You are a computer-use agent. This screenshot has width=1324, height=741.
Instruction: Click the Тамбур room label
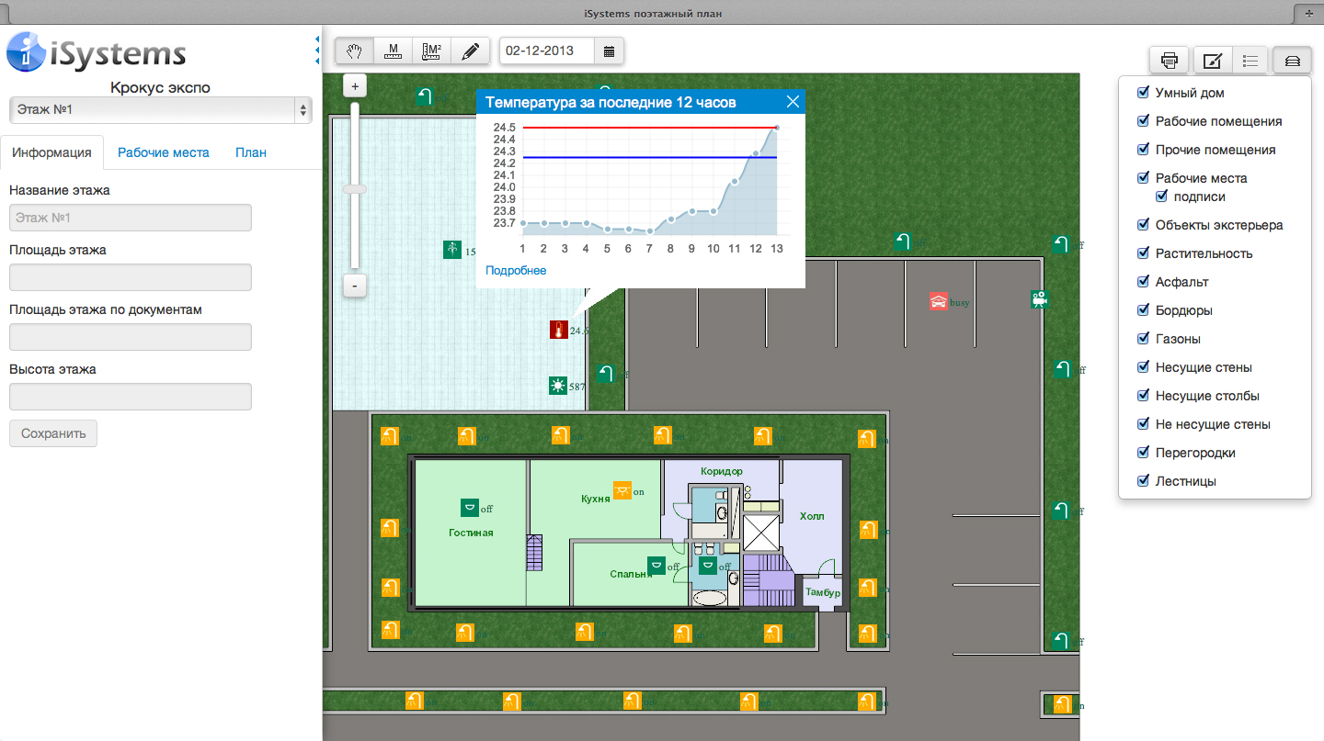pos(823,592)
